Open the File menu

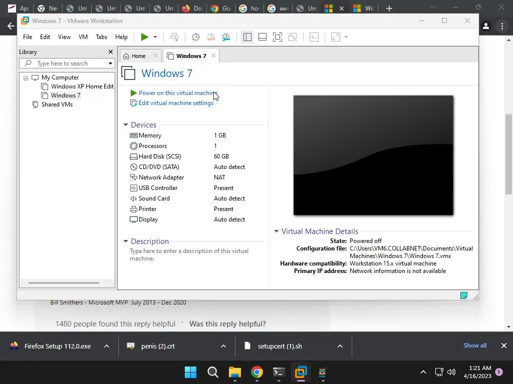coord(28,37)
